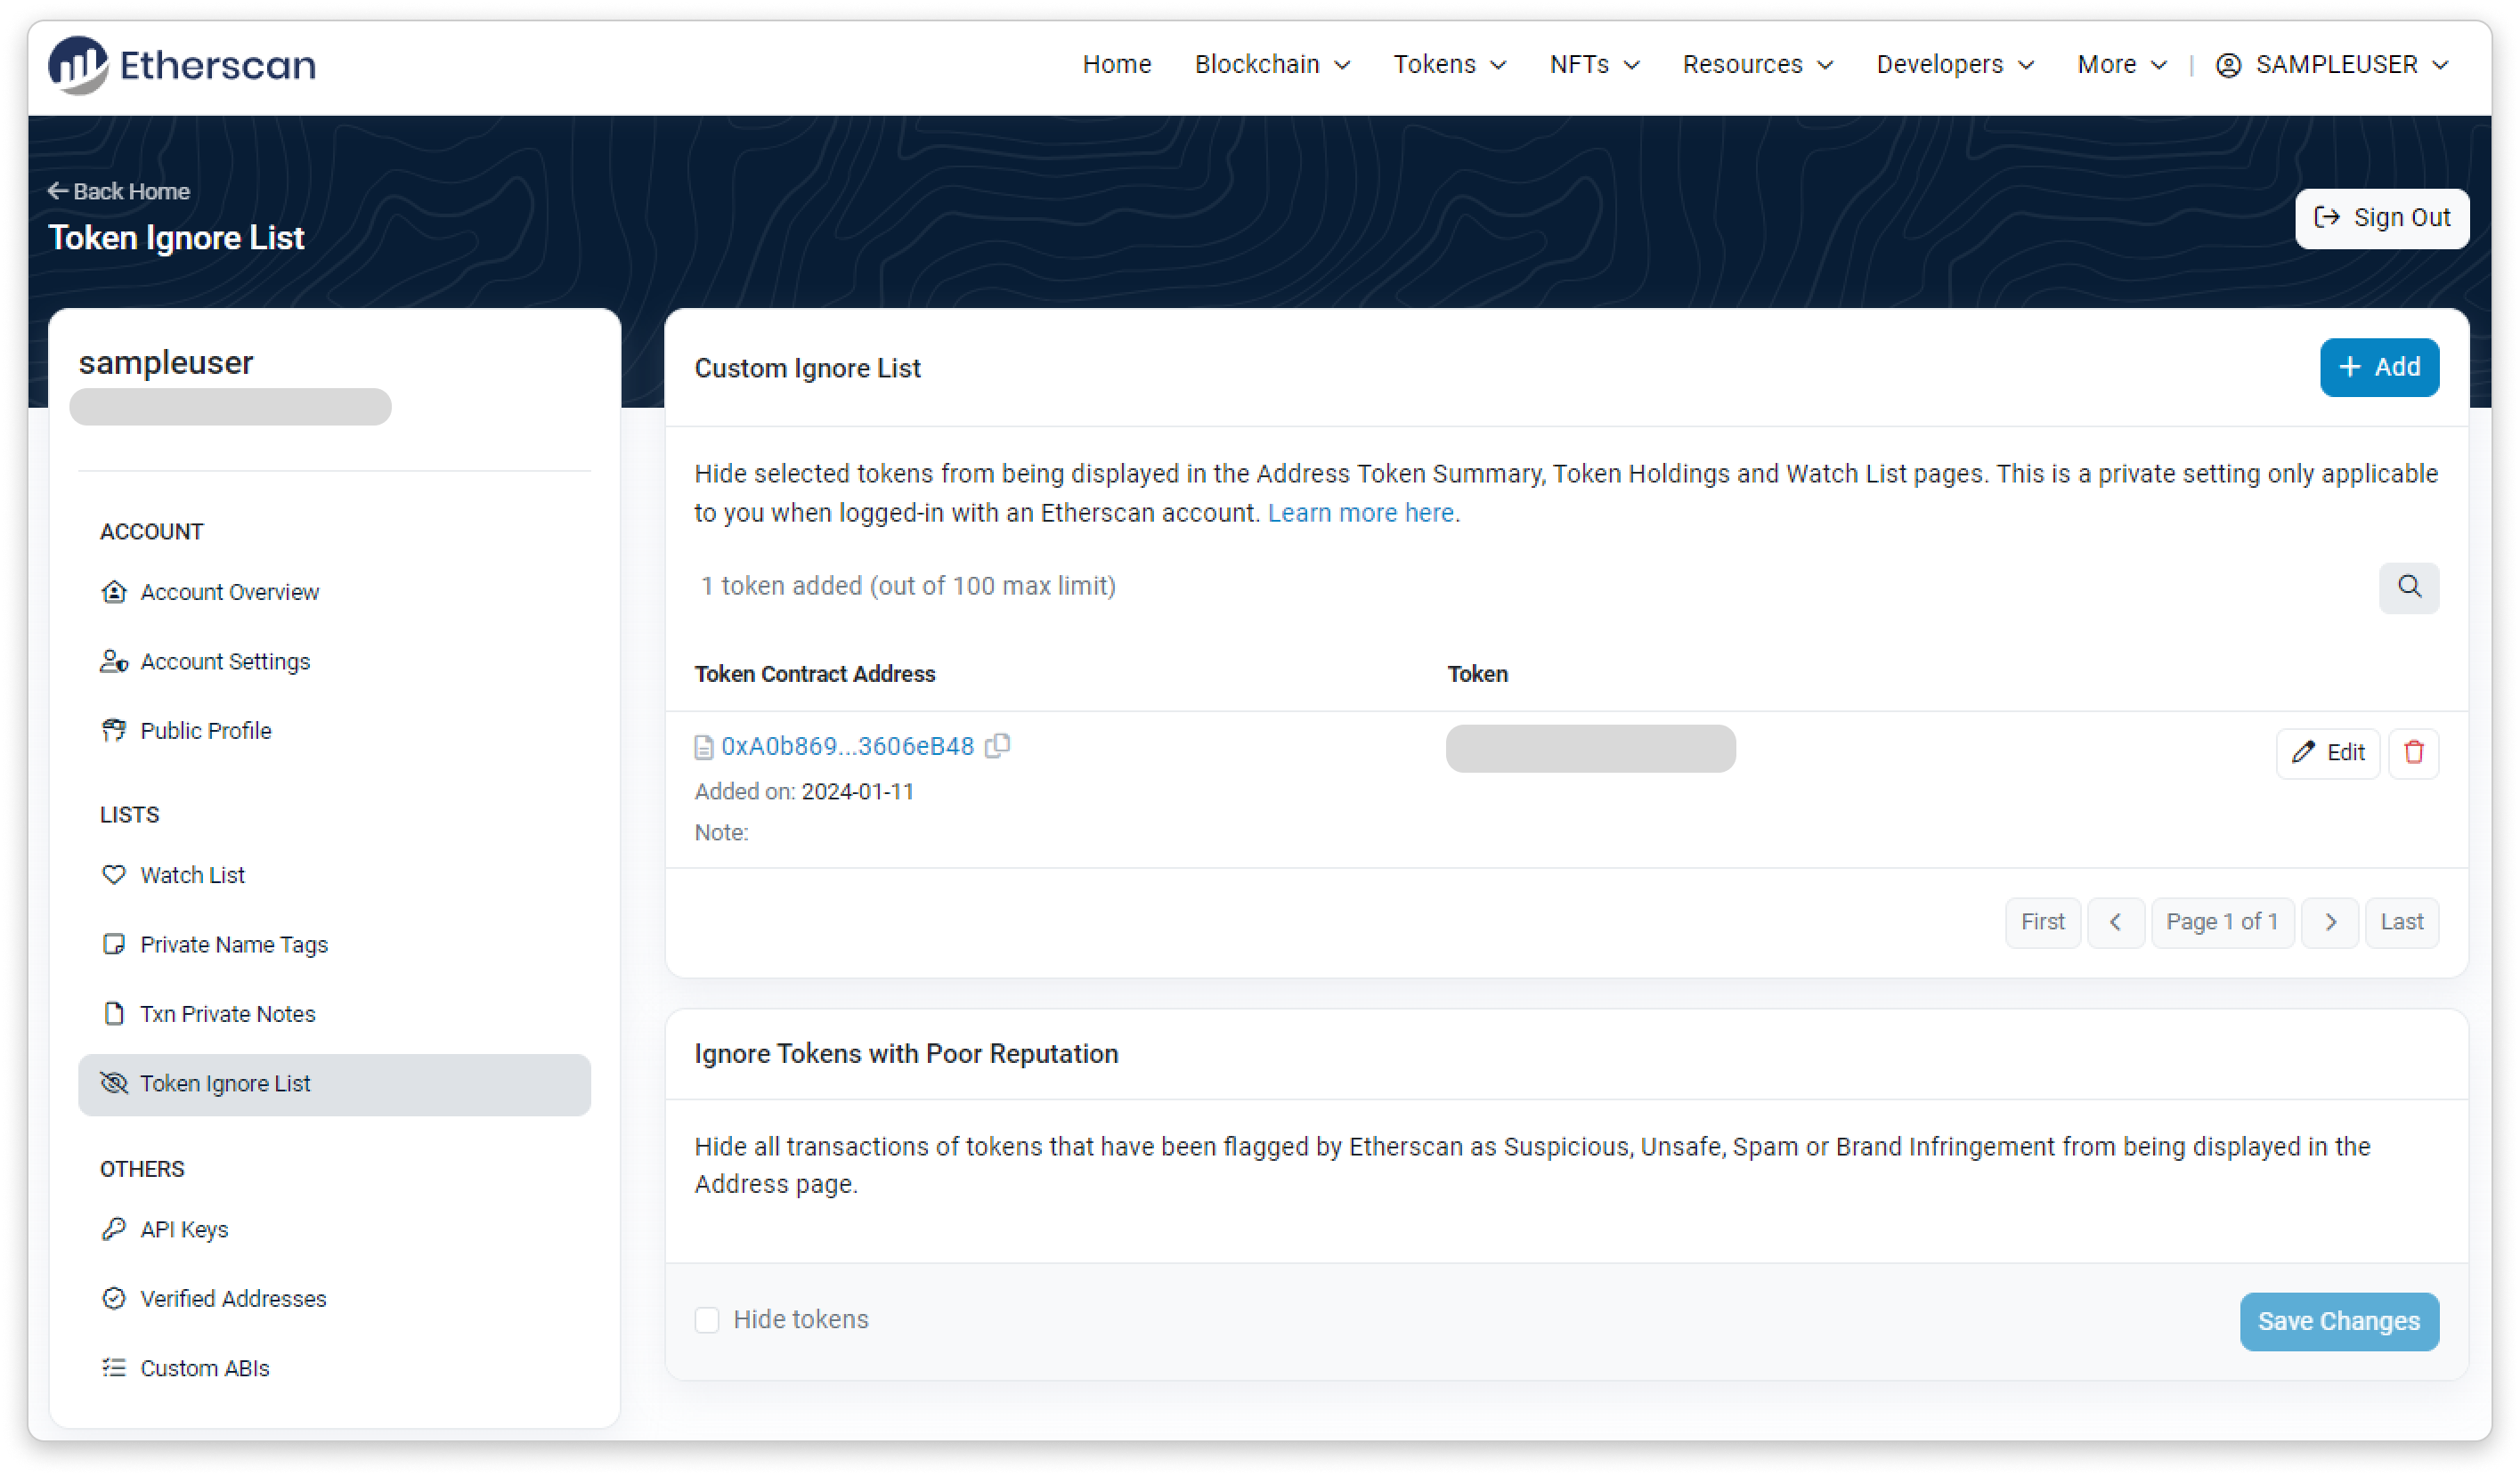Open the 0xA0b869...3606eB48 contract address link
Image resolution: width=2520 pixels, height=1476 pixels.
pyautogui.click(x=847, y=747)
